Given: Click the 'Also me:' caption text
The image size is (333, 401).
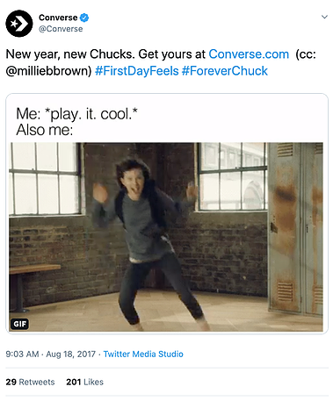Looking at the screenshot, I should tap(45, 130).
